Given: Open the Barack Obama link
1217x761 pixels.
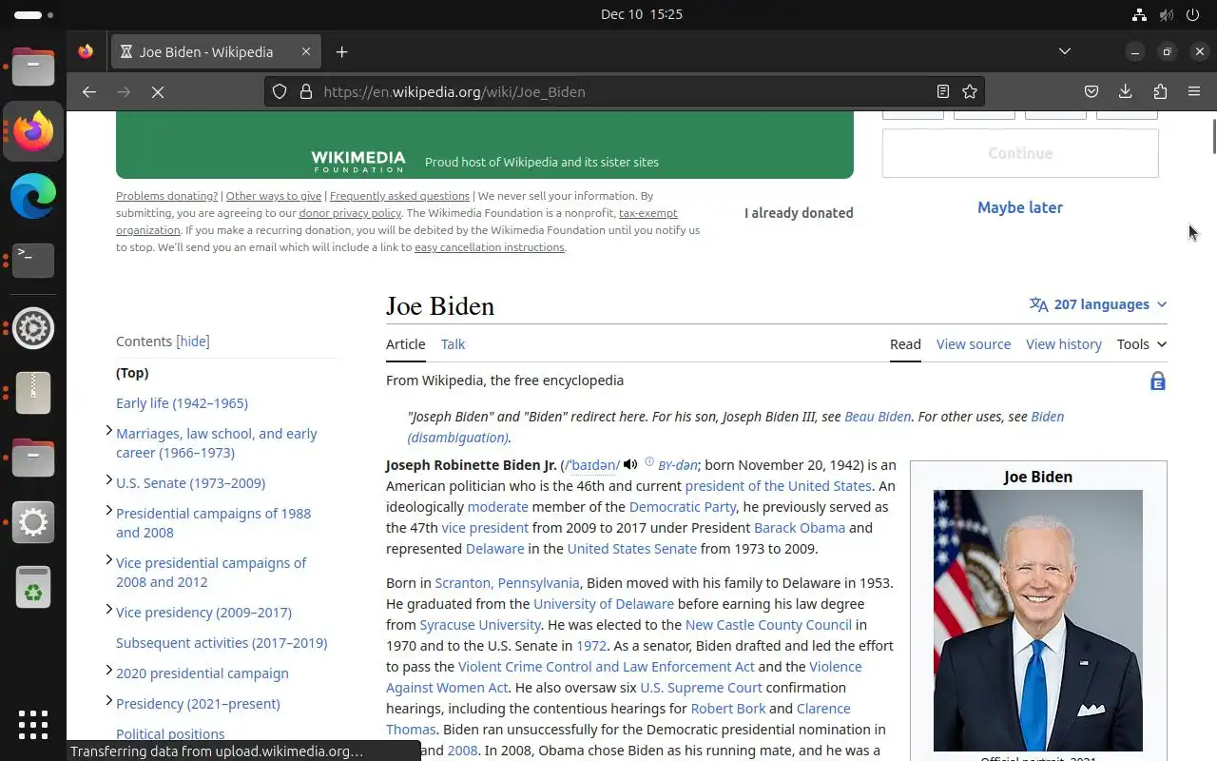Looking at the screenshot, I should [x=800, y=528].
